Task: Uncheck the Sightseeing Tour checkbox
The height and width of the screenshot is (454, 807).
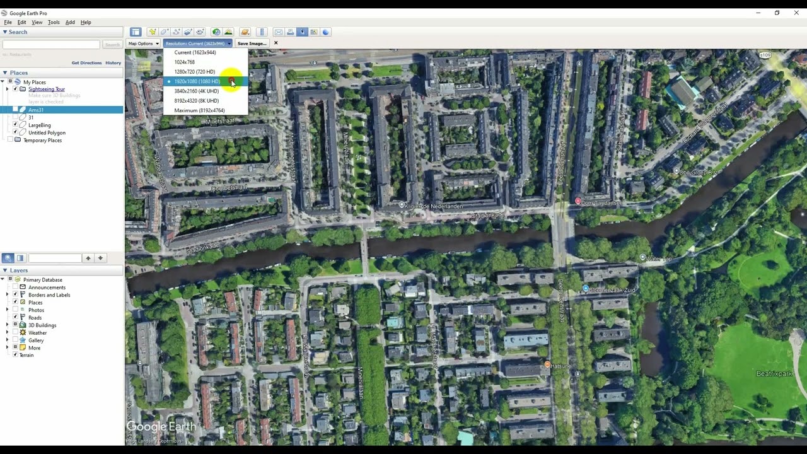Action: coord(15,89)
